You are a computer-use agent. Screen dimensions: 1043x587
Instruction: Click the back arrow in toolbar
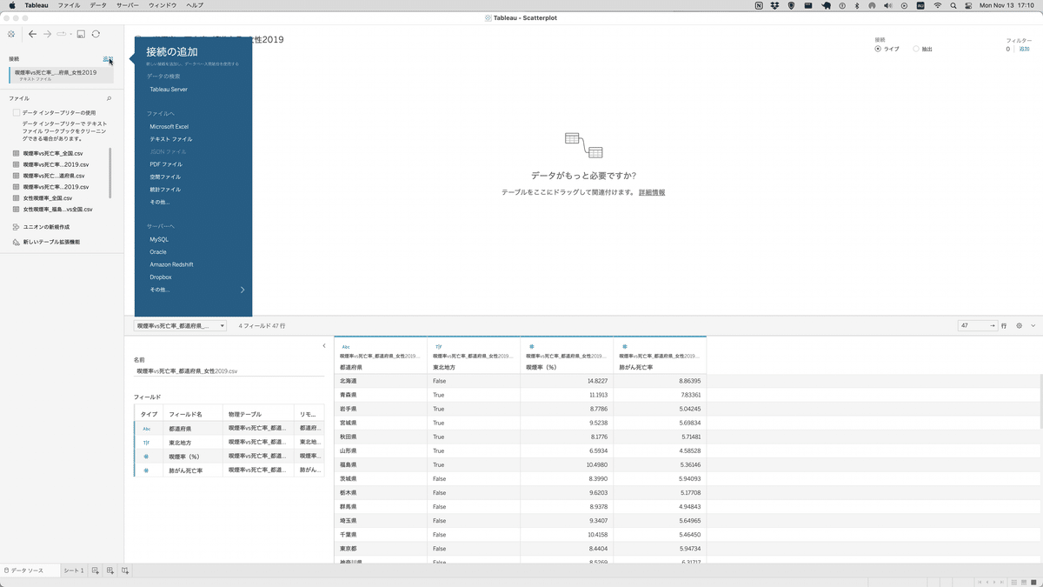coord(32,34)
